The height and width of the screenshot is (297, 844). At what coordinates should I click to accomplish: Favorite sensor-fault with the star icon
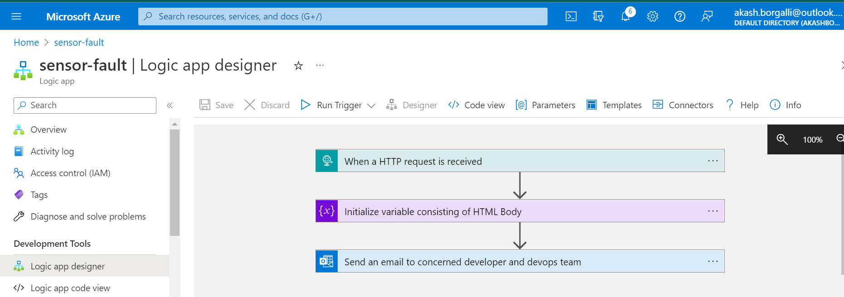pyautogui.click(x=298, y=66)
